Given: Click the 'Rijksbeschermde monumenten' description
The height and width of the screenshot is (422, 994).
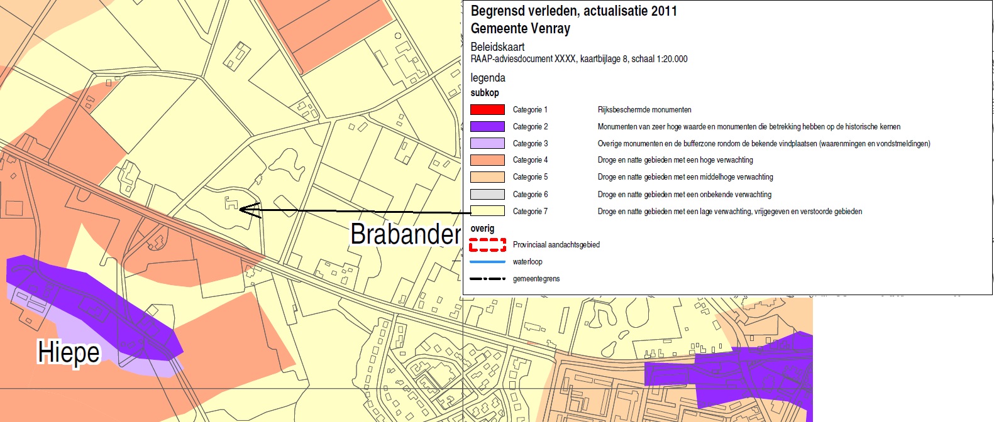Looking at the screenshot, I should tap(644, 110).
